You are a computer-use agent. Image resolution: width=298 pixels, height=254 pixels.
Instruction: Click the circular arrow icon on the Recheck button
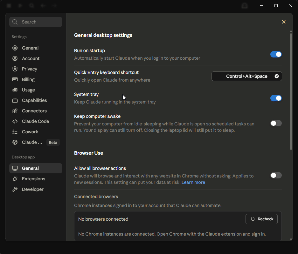(253, 219)
